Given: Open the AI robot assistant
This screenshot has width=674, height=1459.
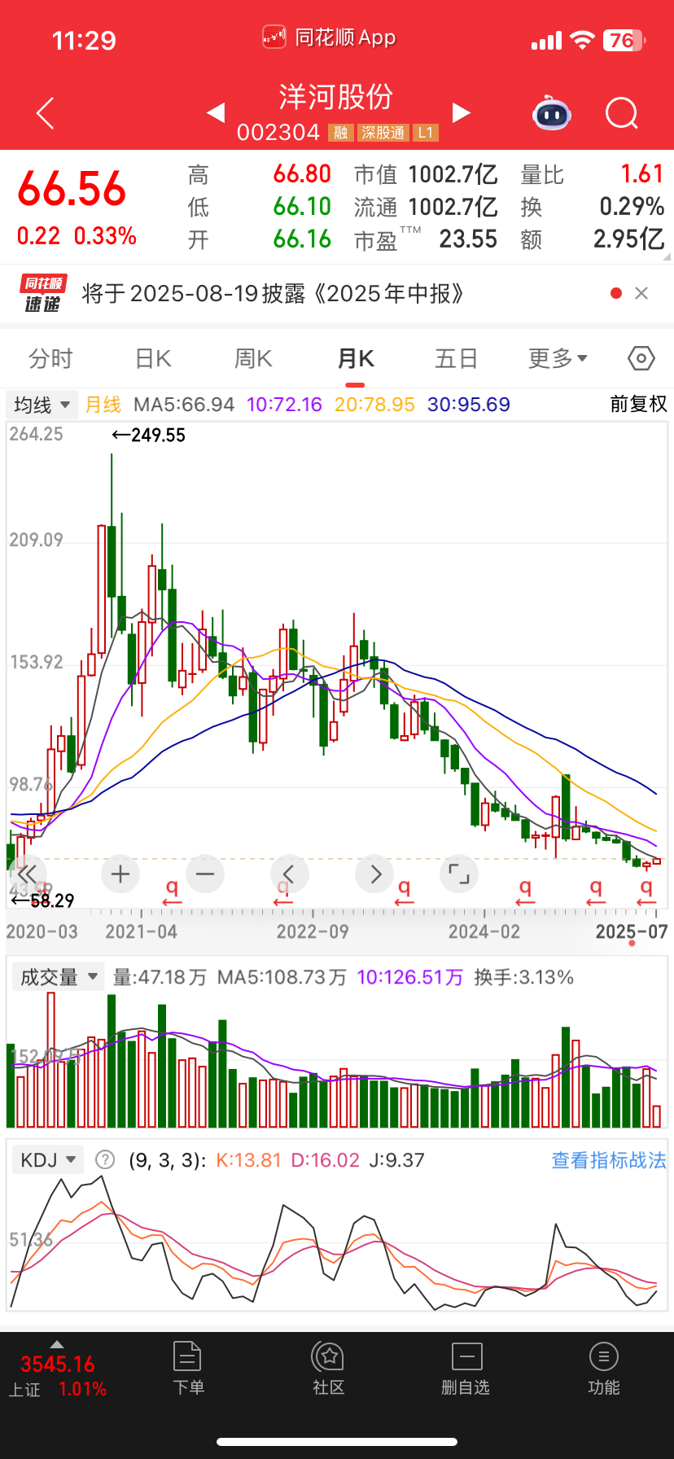Looking at the screenshot, I should coord(552,113).
